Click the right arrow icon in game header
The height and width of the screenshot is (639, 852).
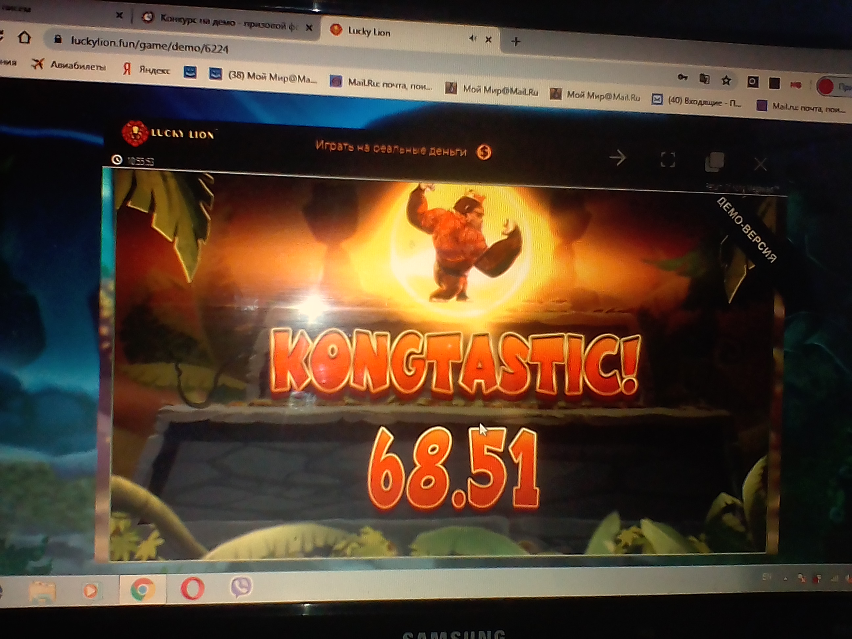(618, 157)
